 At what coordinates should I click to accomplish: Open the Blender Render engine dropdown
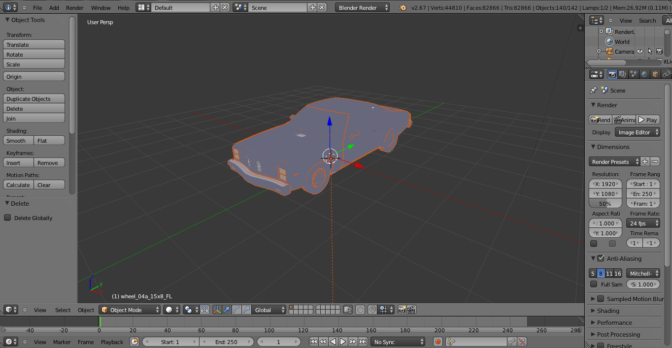pyautogui.click(x=362, y=7)
